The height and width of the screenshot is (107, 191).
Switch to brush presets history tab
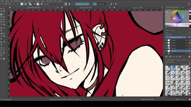click(183, 60)
